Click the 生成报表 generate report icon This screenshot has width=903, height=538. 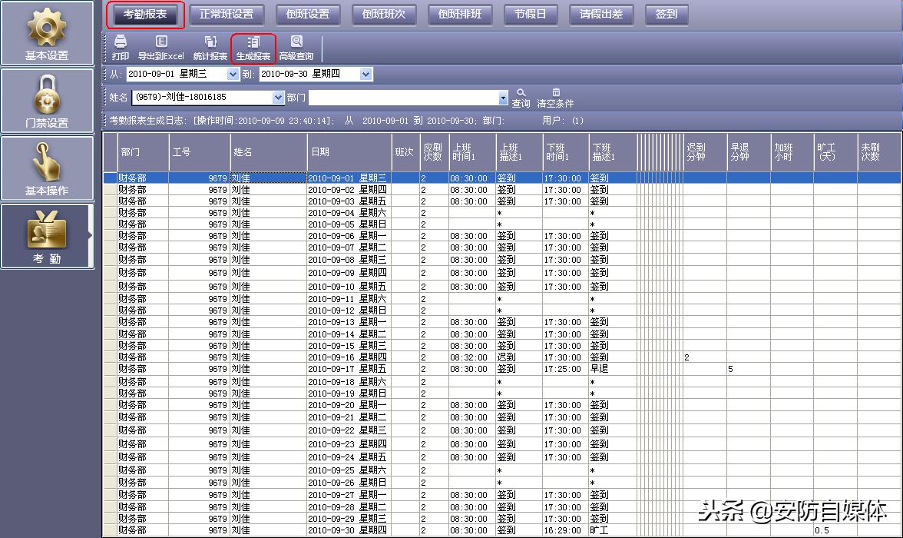pos(253,48)
